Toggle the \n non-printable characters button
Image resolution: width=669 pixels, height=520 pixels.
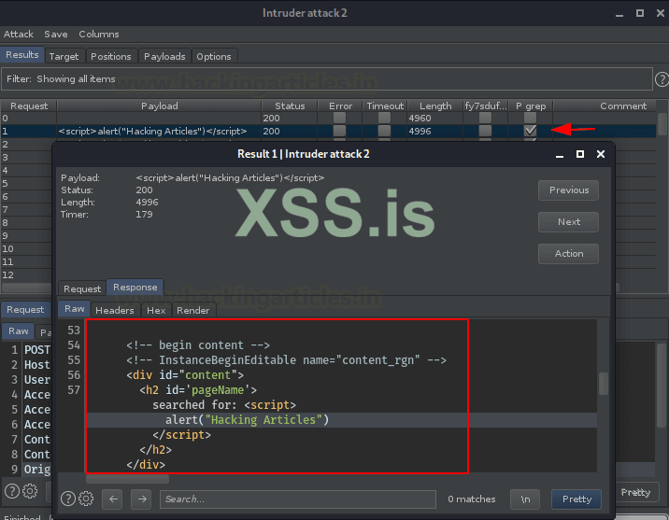pos(525,499)
